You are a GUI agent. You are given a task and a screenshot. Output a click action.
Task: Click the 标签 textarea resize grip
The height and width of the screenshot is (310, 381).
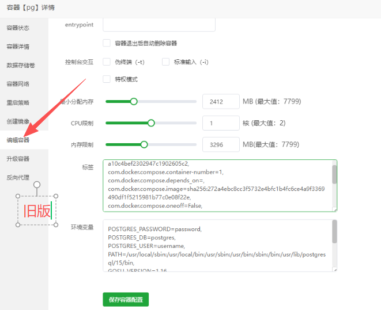pos(335,210)
